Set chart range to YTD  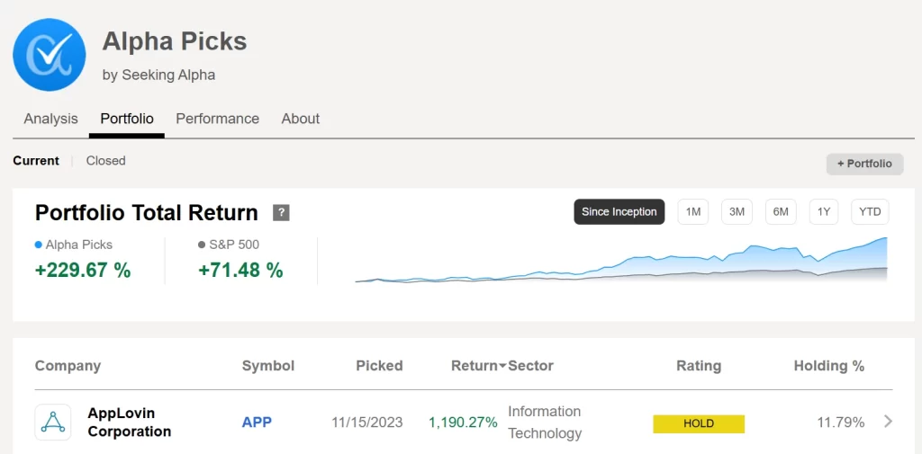point(870,212)
